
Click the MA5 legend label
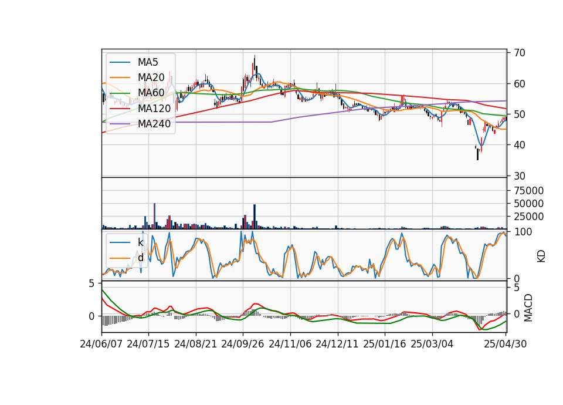pos(148,62)
